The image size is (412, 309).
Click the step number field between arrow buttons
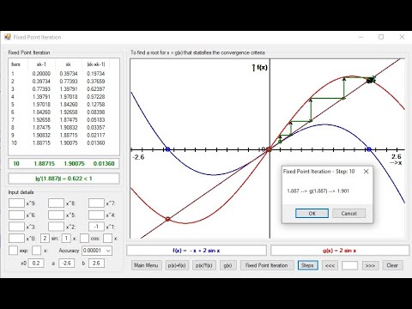pyautogui.click(x=349, y=265)
